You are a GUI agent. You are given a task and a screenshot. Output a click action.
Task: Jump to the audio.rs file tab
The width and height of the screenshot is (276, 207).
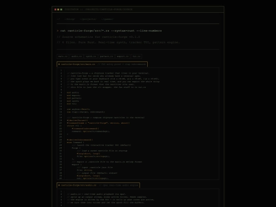[77, 57]
